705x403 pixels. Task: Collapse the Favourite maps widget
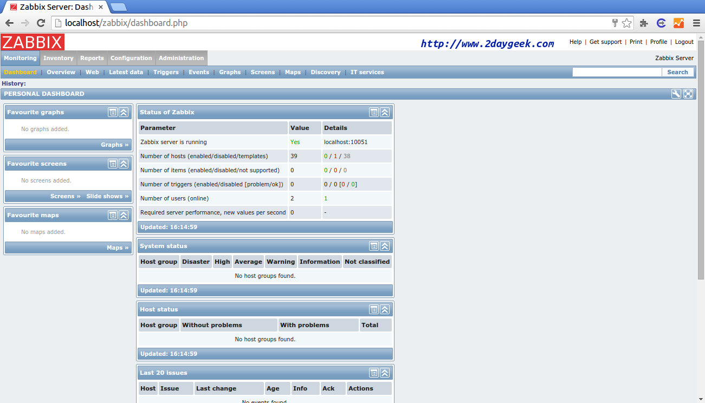point(124,215)
